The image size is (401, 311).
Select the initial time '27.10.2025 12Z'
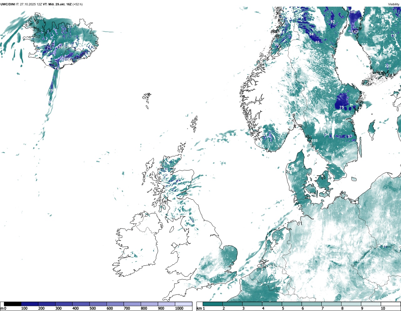tap(31, 4)
